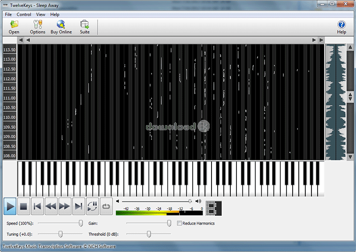Click the dot-matrix note display
Viewport: 356px width, 252px height.
pos(213,208)
